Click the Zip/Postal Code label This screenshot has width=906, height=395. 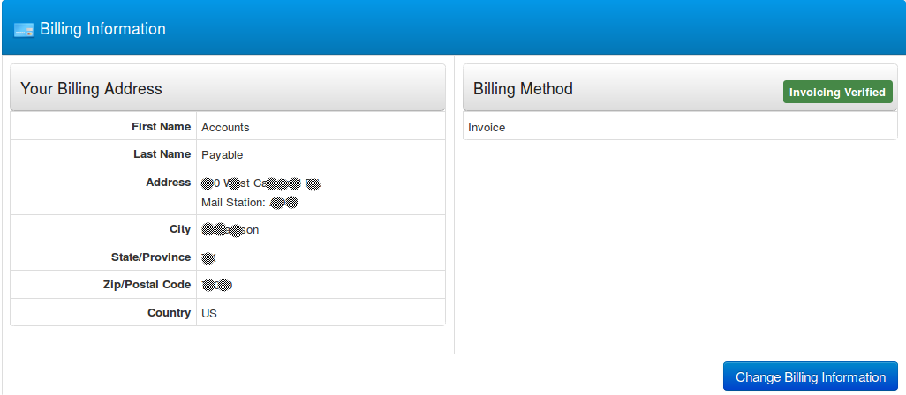coord(147,285)
